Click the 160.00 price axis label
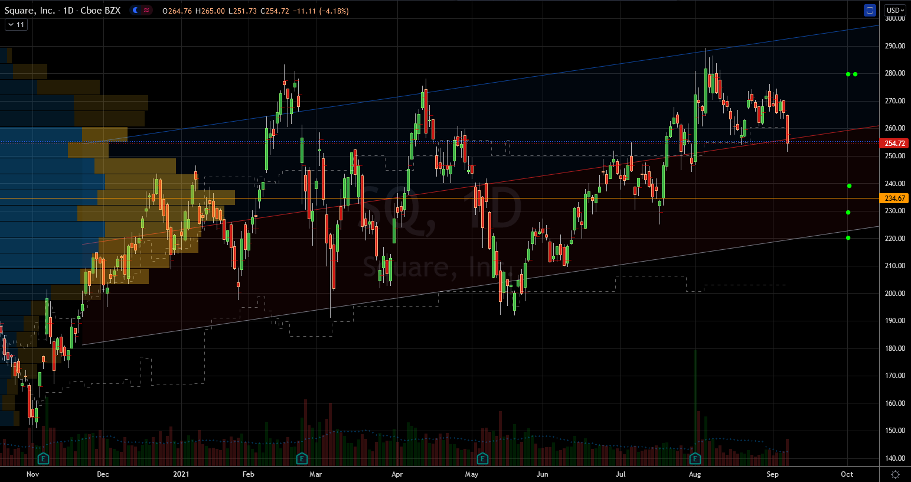911x482 pixels. [895, 403]
